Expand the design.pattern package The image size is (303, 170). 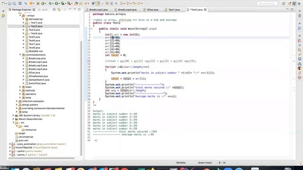click(17, 105)
